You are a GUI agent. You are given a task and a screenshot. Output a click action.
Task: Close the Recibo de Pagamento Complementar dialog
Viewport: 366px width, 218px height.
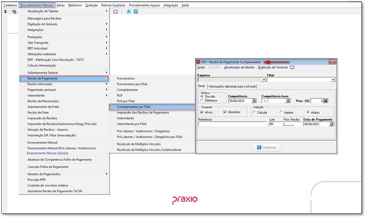coord(332,62)
